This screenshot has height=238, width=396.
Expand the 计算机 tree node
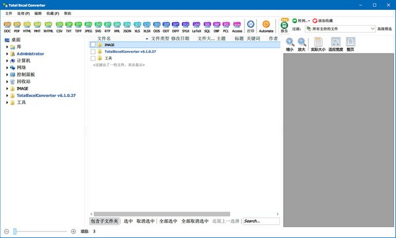click(x=7, y=61)
